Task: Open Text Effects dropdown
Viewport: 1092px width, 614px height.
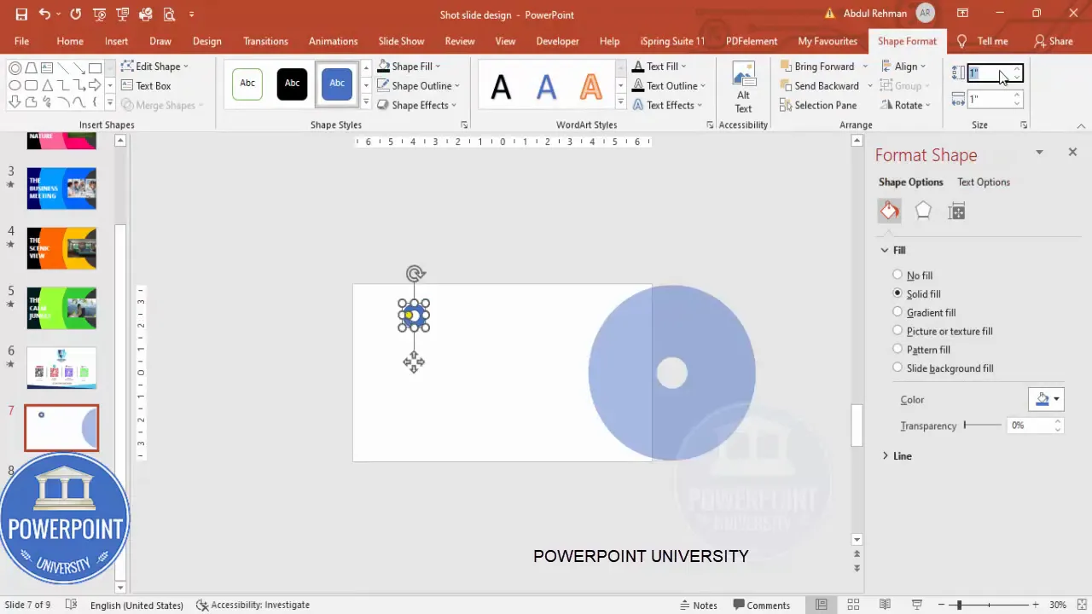Action: 667,105
